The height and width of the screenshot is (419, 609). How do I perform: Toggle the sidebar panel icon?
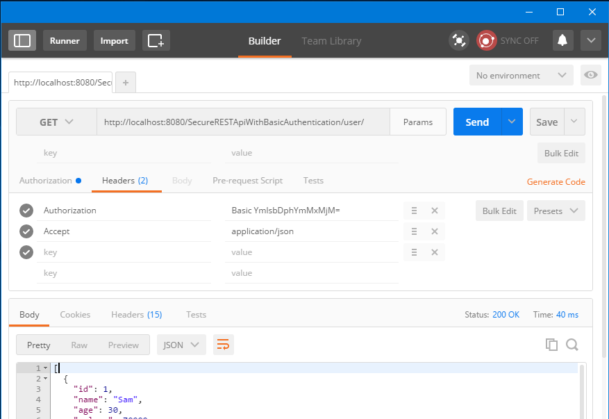[22, 40]
